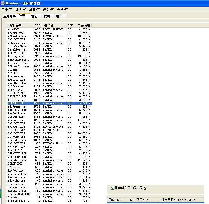Select the SMSS.EXE process
This screenshot has height=204, width=209.
click(49, 167)
